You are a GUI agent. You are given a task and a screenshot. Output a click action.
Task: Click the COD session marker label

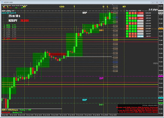point(62,7)
